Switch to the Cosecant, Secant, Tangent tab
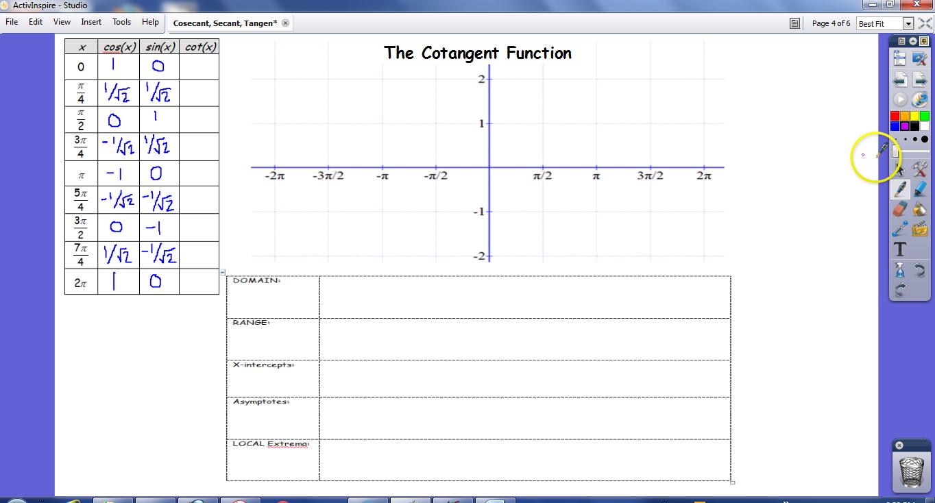The width and height of the screenshot is (935, 503). pyautogui.click(x=226, y=23)
